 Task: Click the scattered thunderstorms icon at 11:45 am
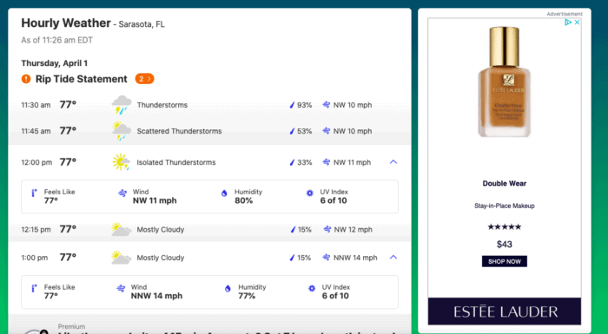pyautogui.click(x=122, y=131)
